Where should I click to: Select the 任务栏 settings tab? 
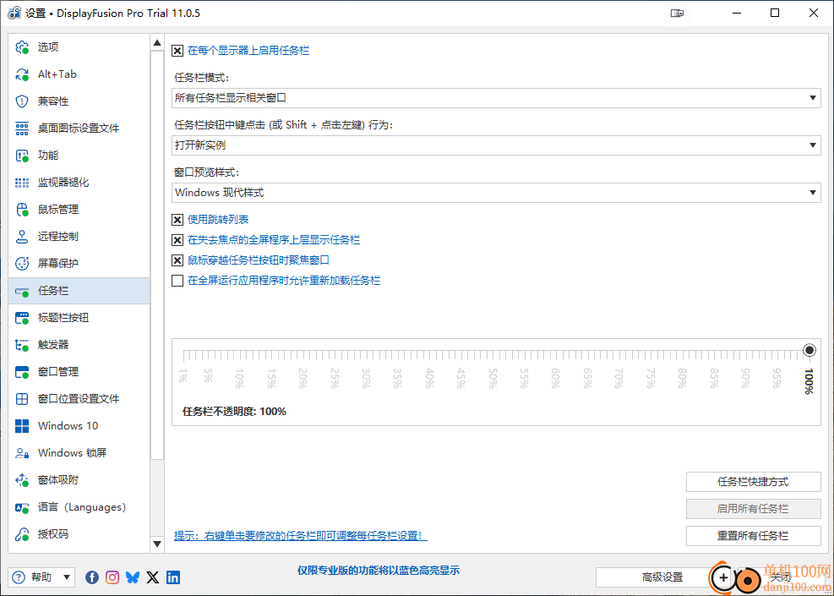point(79,291)
